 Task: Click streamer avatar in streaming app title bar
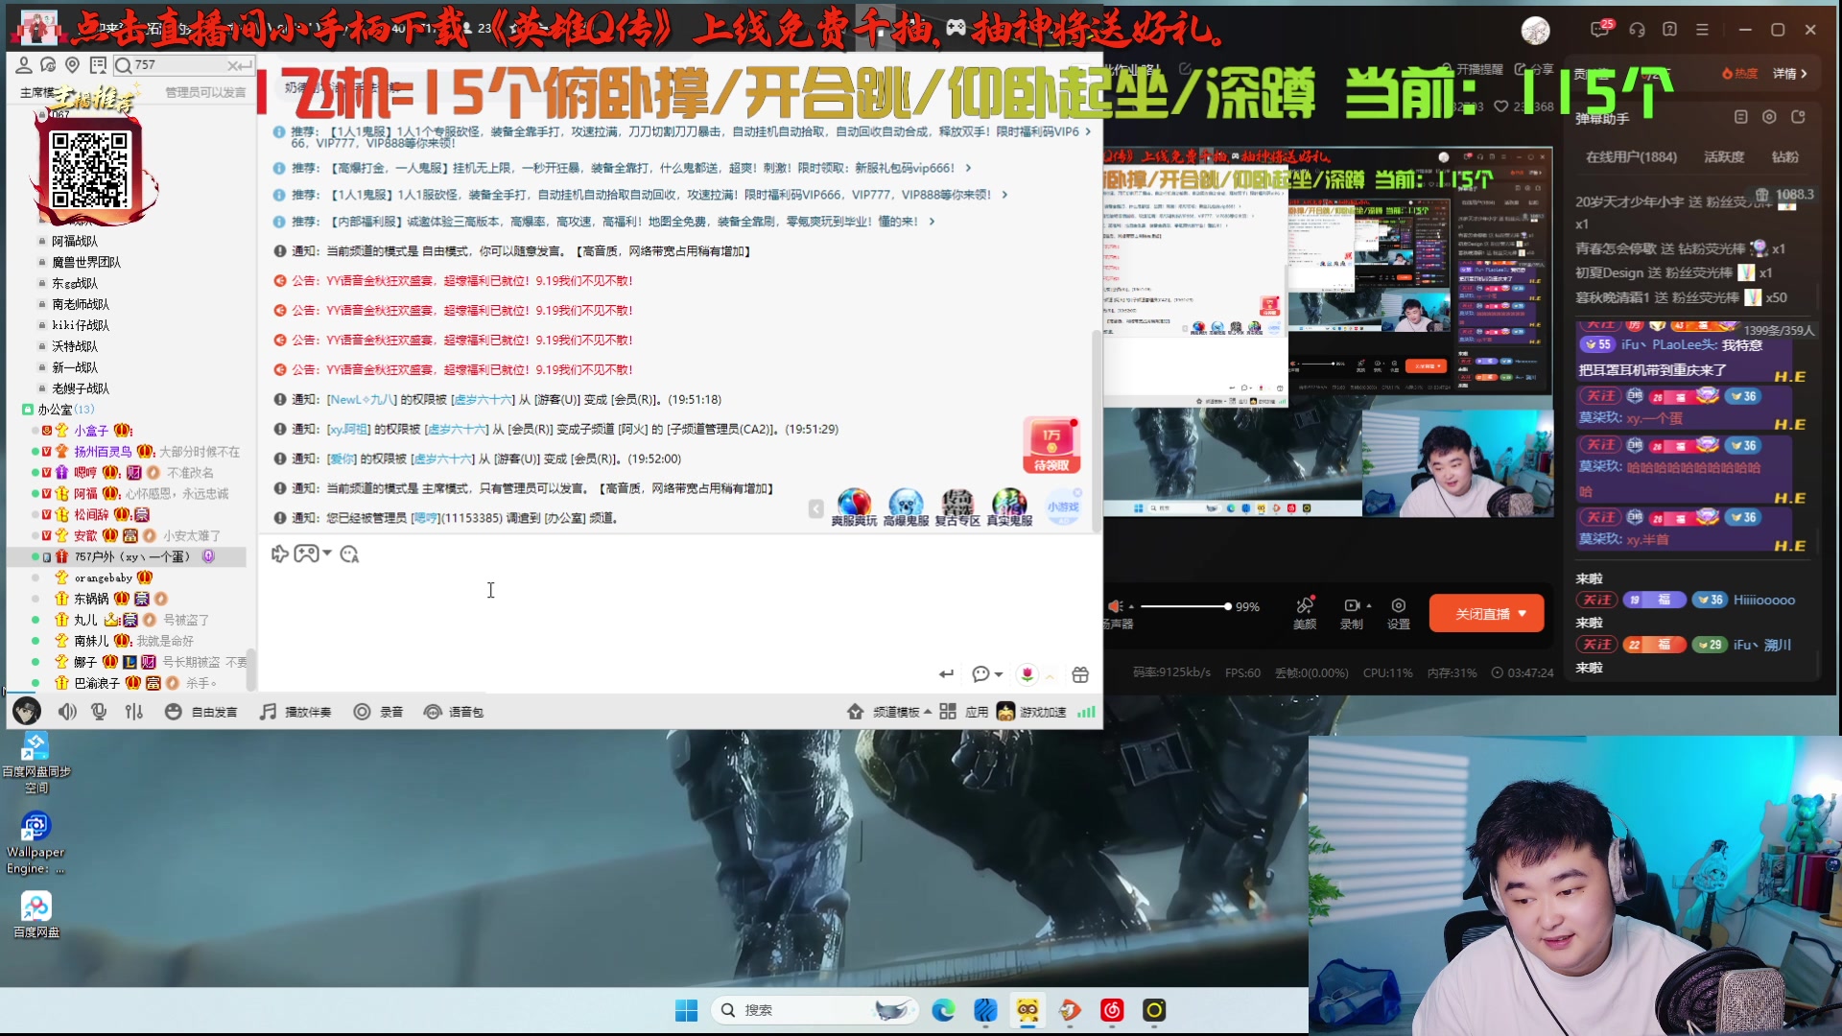tap(1536, 31)
